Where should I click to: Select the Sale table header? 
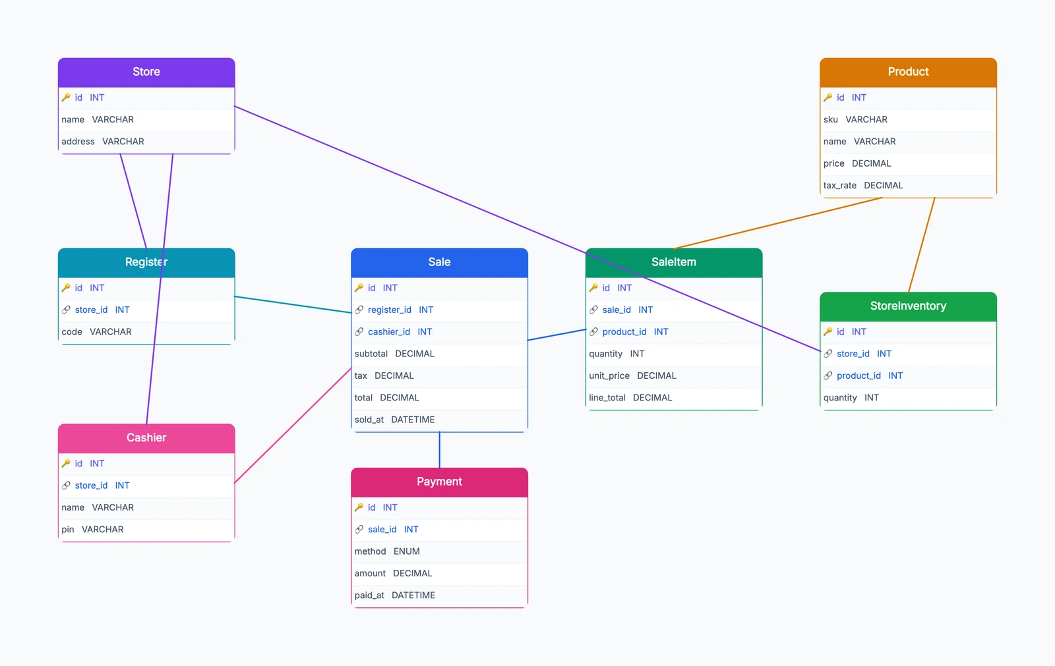(440, 263)
